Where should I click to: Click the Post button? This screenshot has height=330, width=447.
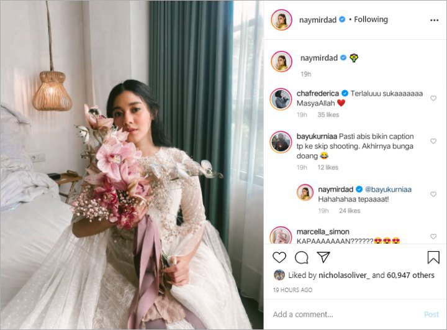(431, 314)
